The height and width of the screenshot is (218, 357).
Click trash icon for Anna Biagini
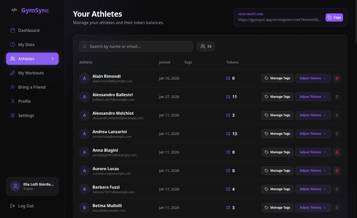(x=337, y=152)
